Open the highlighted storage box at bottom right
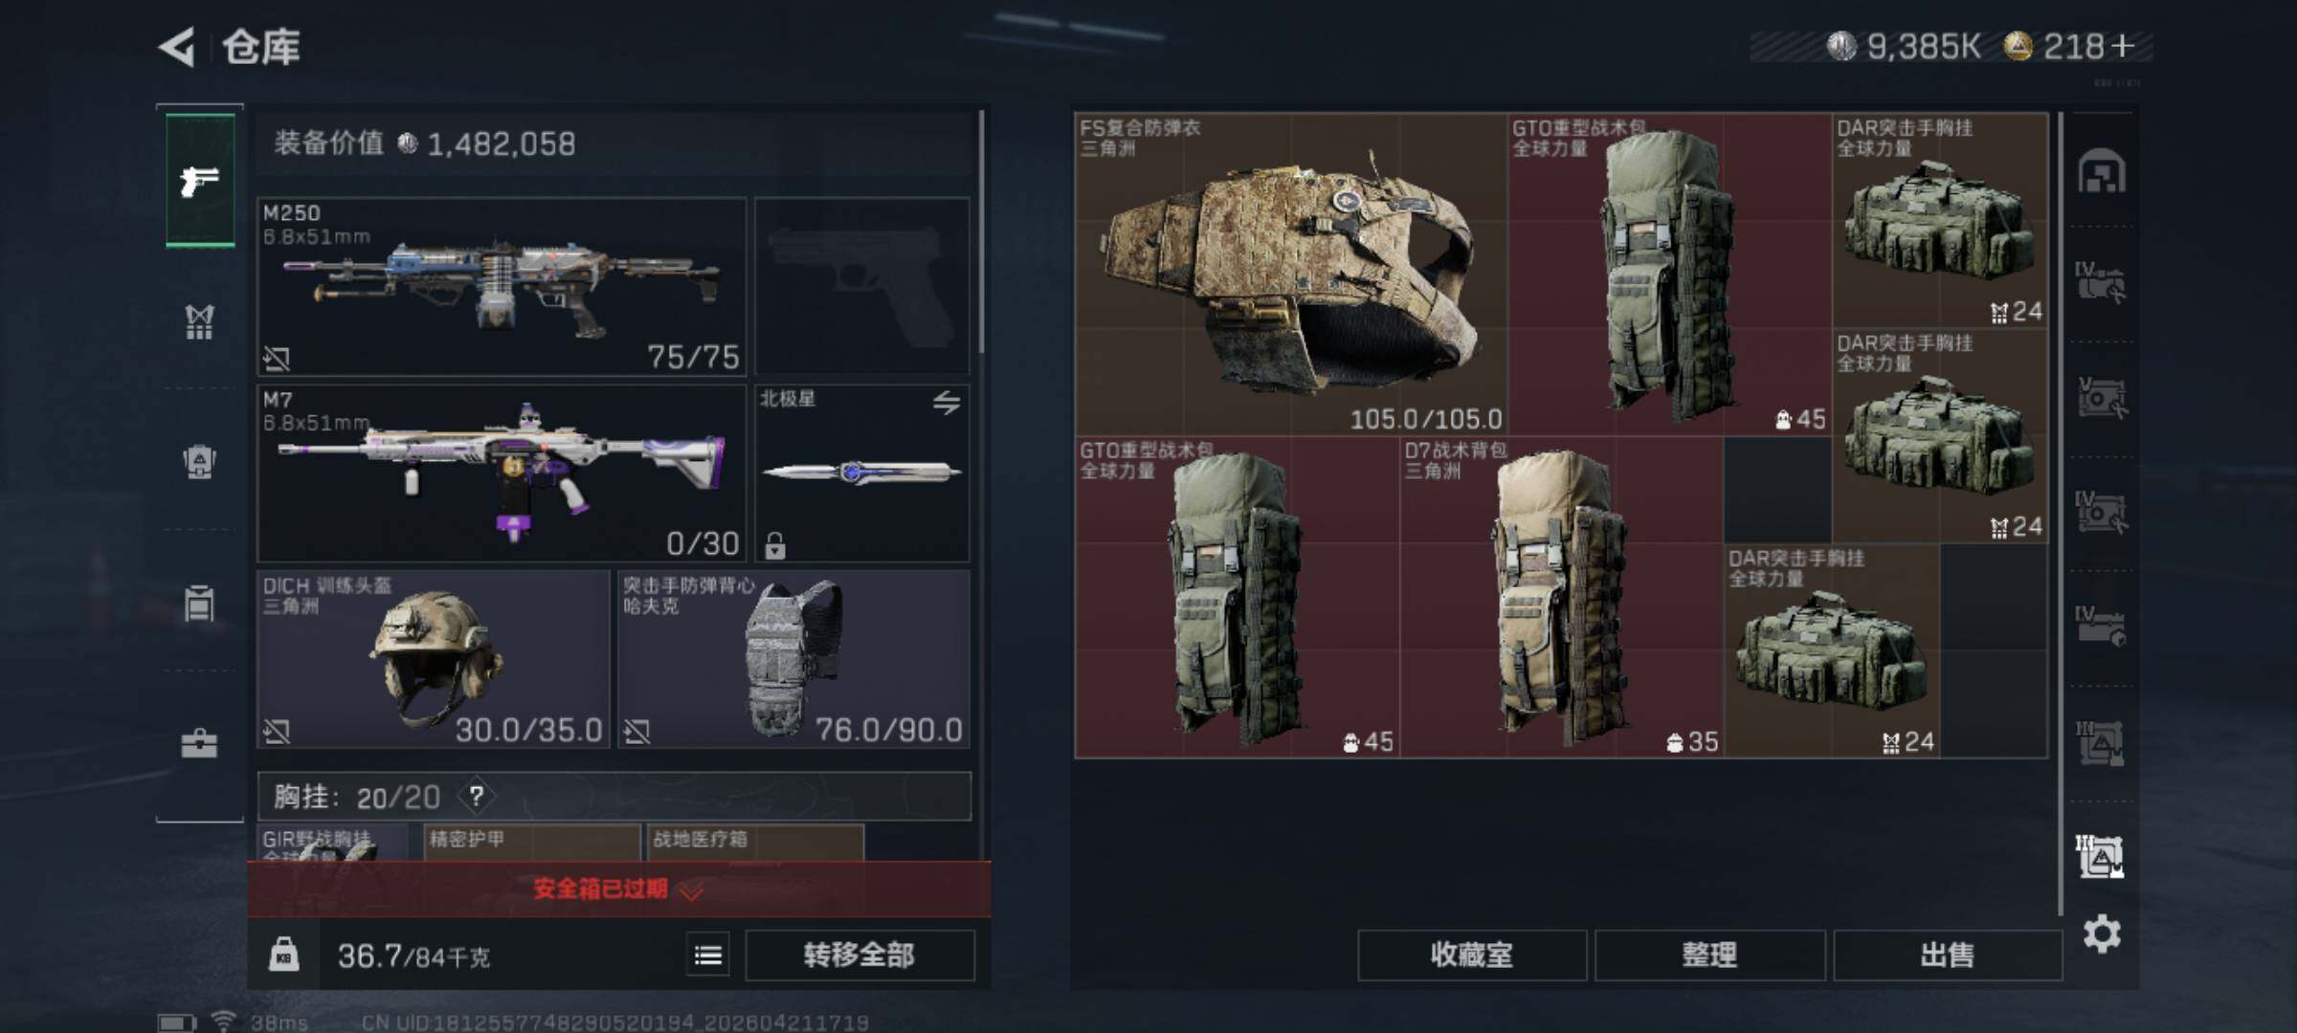Screen dimensions: 2297x1033 pyautogui.click(x=2101, y=857)
